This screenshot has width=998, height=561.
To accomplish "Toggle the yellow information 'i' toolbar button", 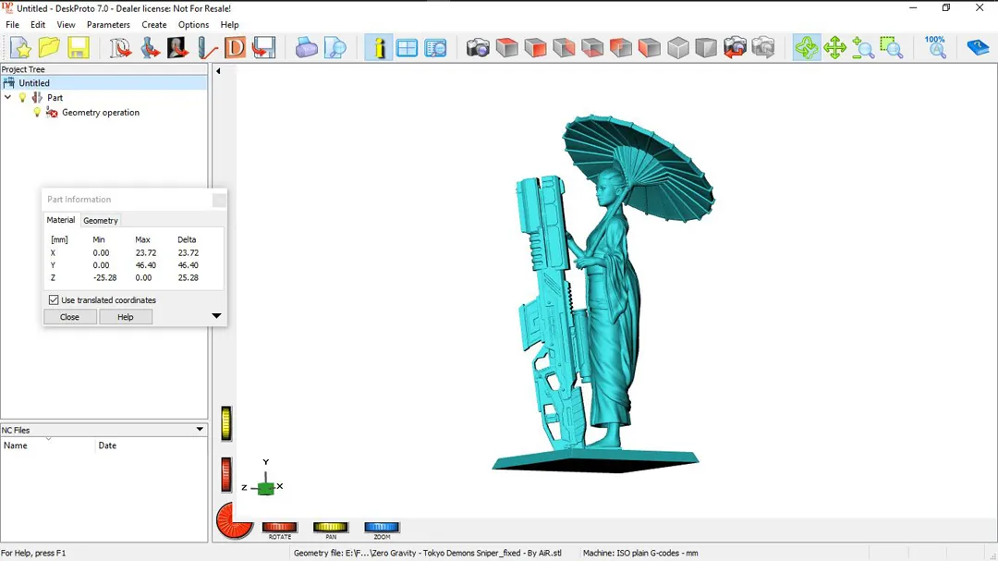I will pos(379,48).
